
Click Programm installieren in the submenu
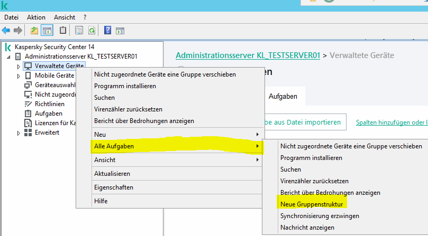[311, 158]
